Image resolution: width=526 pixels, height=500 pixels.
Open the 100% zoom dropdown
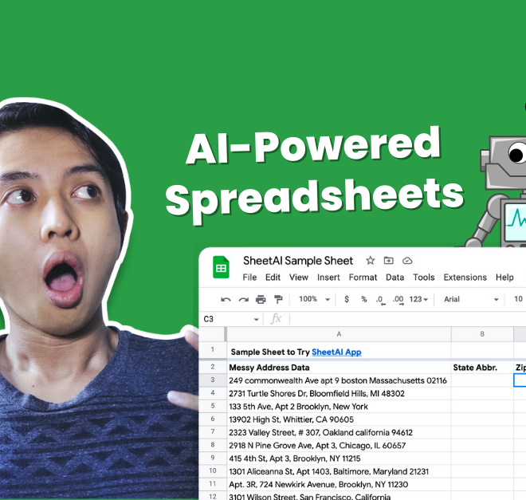click(x=314, y=300)
